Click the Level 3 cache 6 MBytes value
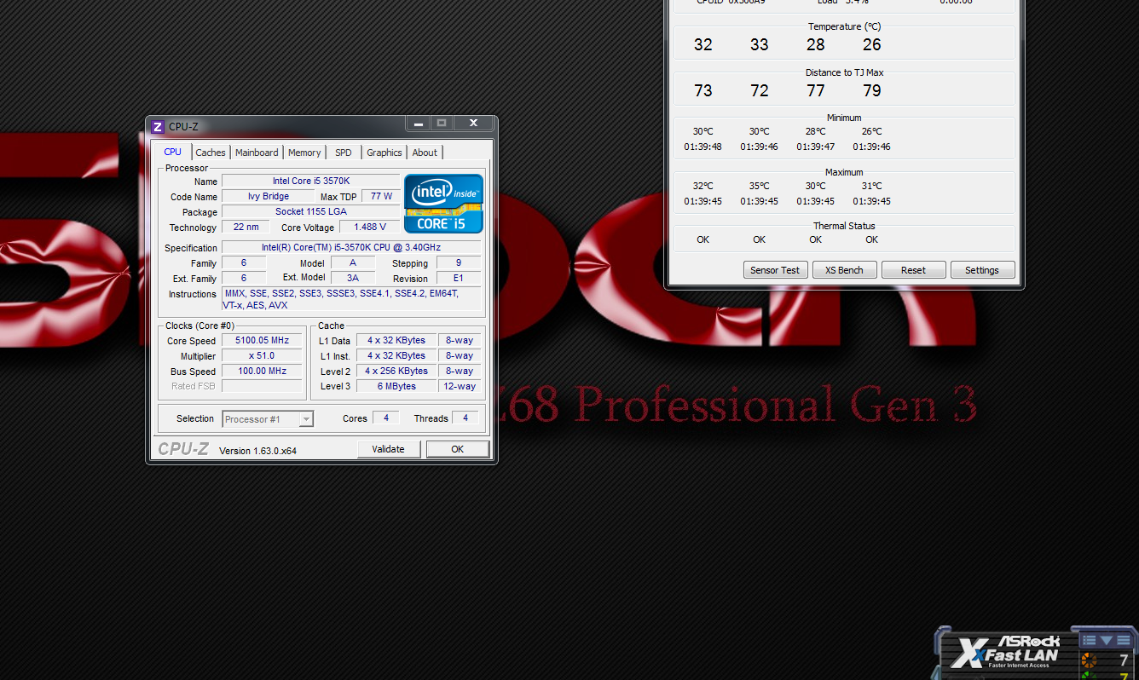The height and width of the screenshot is (680, 1139). pyautogui.click(x=396, y=386)
